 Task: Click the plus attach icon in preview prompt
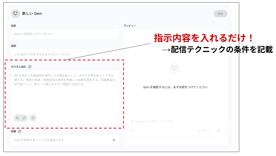(132, 131)
